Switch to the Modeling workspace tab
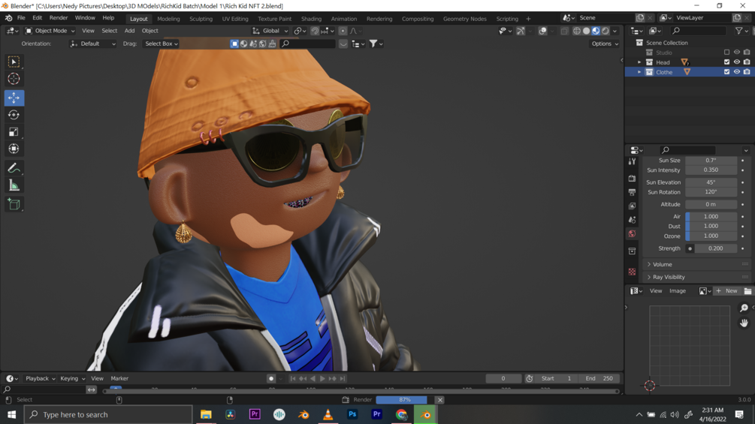This screenshot has height=424, width=755. [168, 19]
